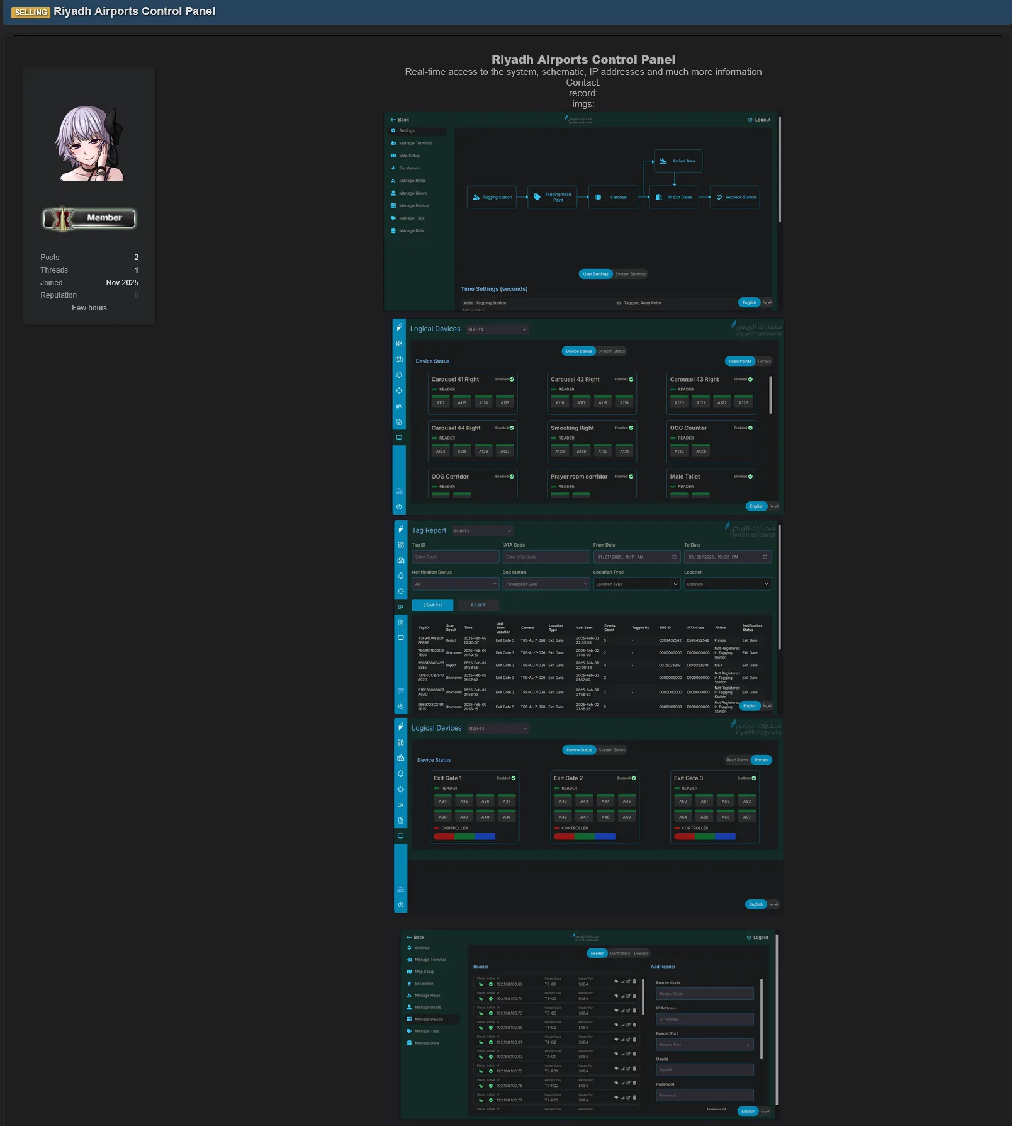Click the Member rank badge
Viewport: 1012px width, 1126px height.
[89, 219]
